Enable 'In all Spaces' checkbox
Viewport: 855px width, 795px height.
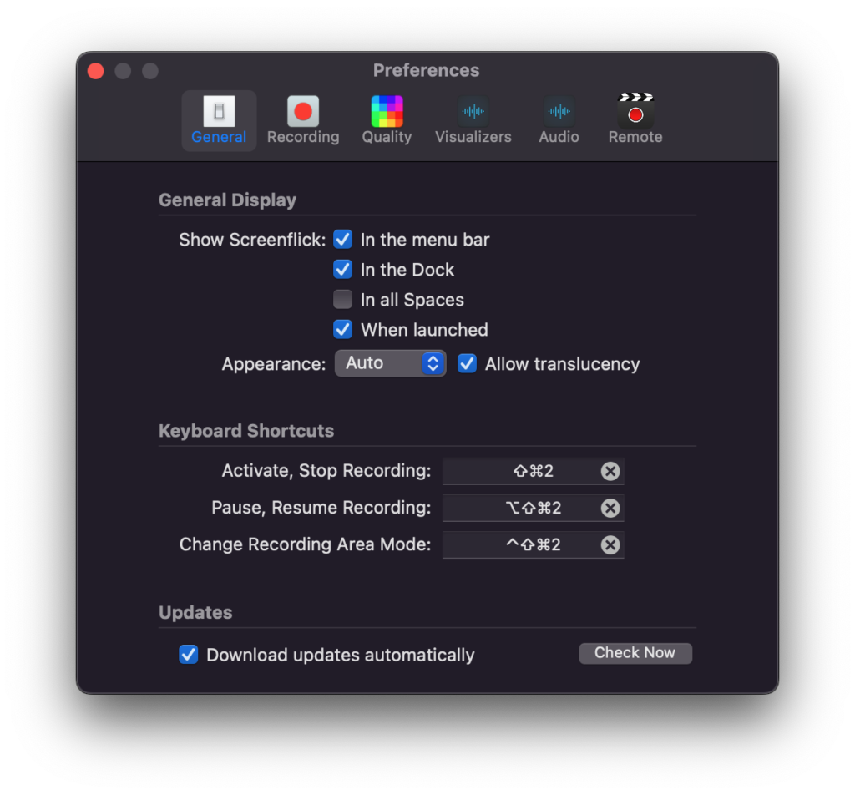(343, 299)
